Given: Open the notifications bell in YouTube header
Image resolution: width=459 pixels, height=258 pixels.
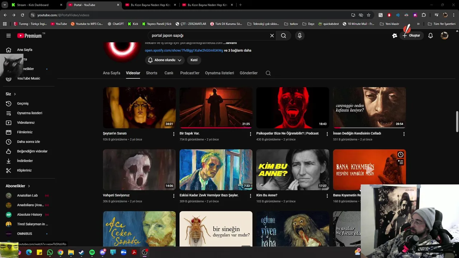Looking at the screenshot, I should click(x=431, y=35).
